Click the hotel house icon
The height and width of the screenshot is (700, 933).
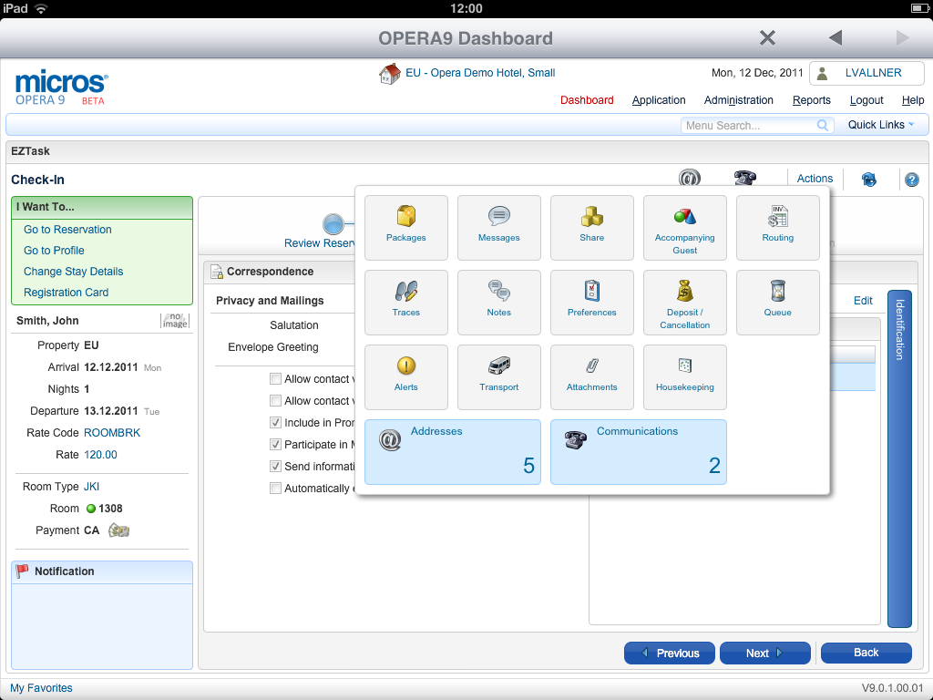(x=390, y=74)
